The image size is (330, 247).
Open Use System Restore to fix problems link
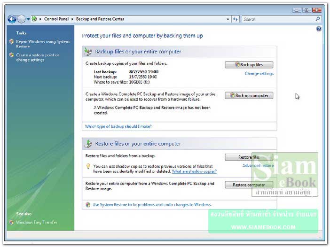[x=152, y=205]
